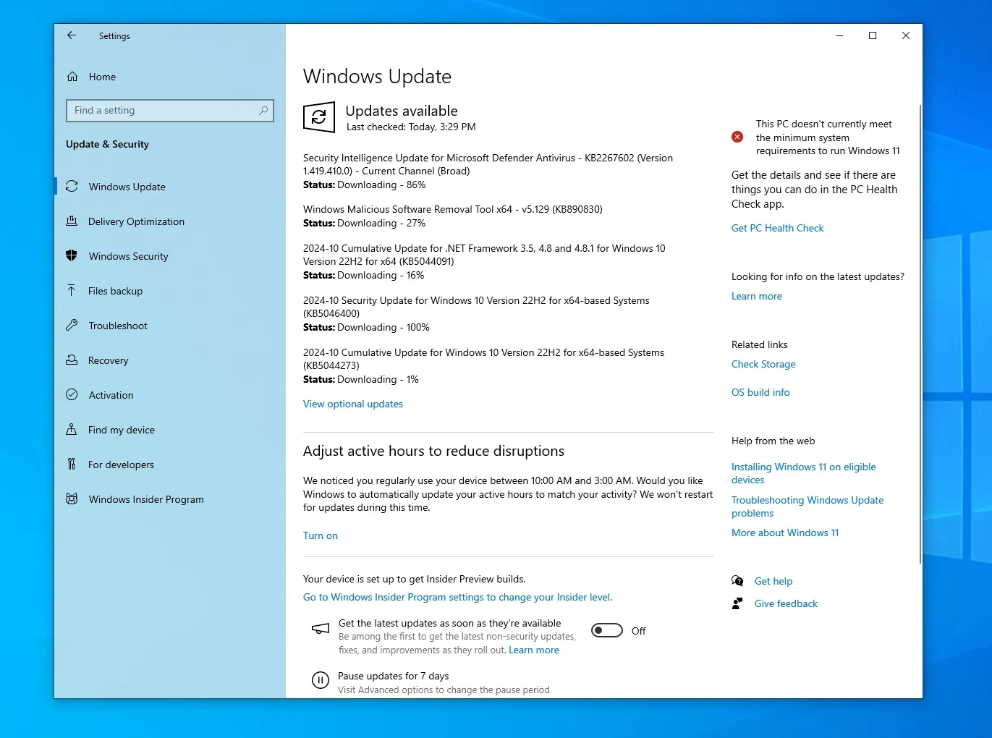Screen dimensions: 992x738
Task: Click the Files backup arrow icon
Action: pyautogui.click(x=72, y=290)
